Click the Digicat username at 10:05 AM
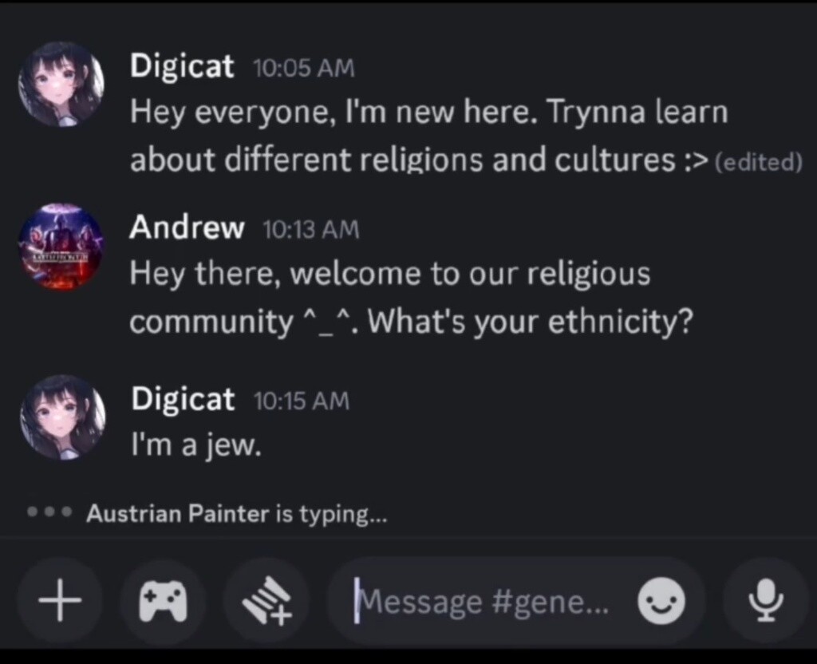Image resolution: width=817 pixels, height=664 pixels. point(182,66)
